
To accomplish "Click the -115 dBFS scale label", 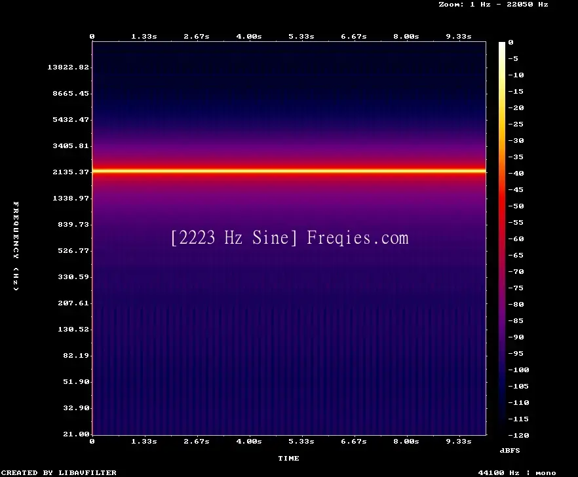I will pyautogui.click(x=518, y=419).
